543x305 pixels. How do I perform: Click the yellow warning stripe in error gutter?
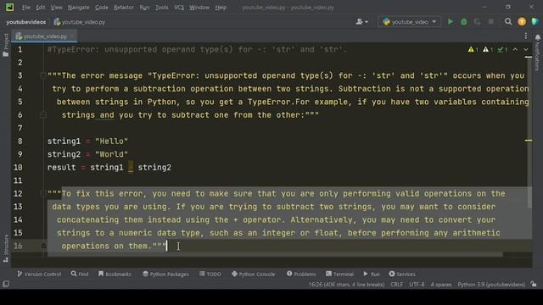point(528,141)
